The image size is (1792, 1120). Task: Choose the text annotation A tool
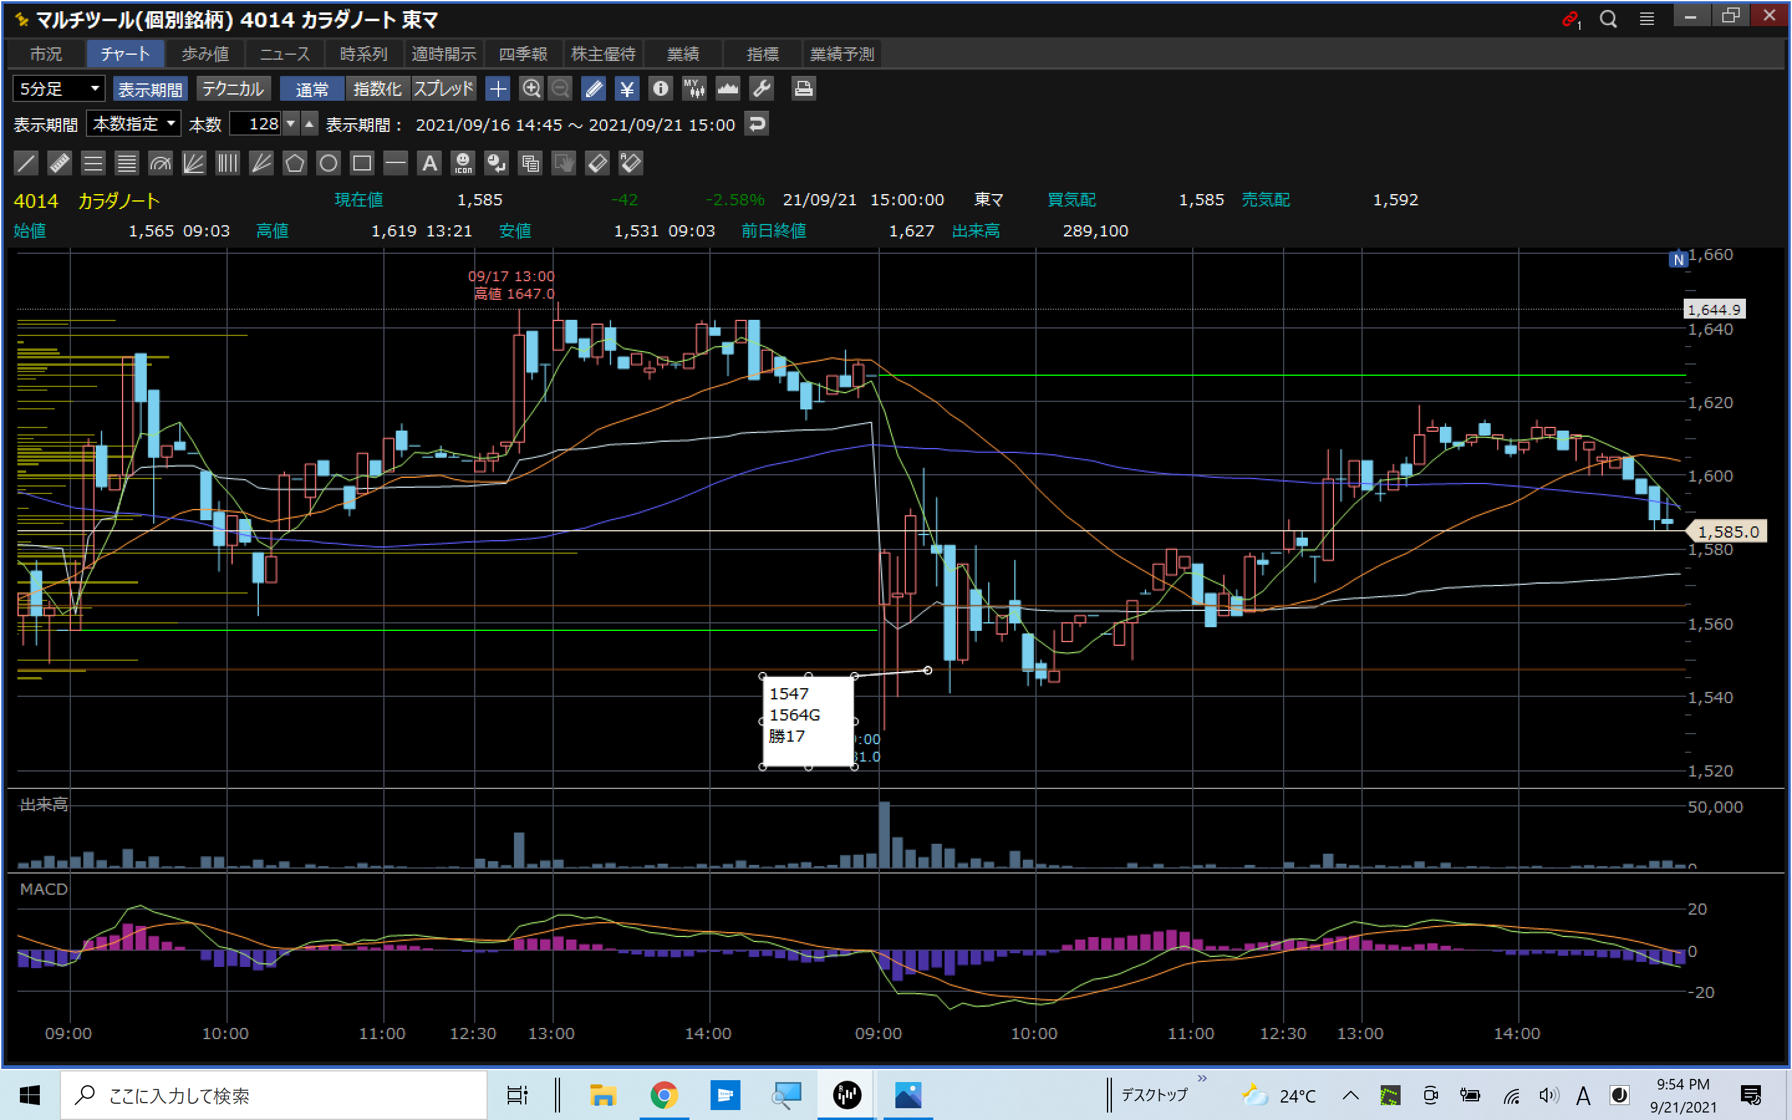[429, 163]
